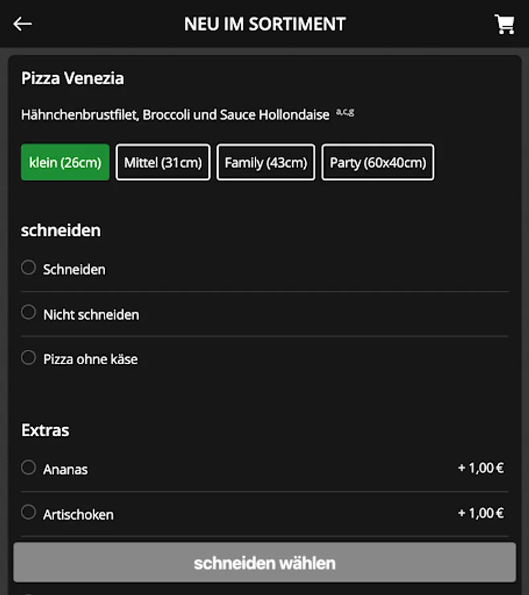This screenshot has width=529, height=595.
Task: Go back with the arrow icon
Action: pos(22,24)
